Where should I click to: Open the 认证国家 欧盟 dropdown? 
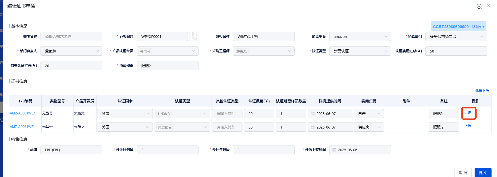[x=125, y=114]
